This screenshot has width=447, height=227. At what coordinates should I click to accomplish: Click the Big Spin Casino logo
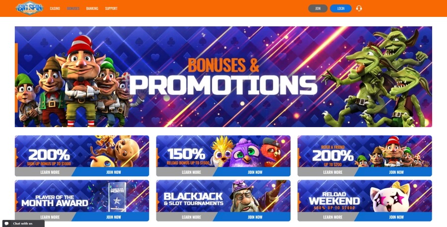tap(30, 8)
